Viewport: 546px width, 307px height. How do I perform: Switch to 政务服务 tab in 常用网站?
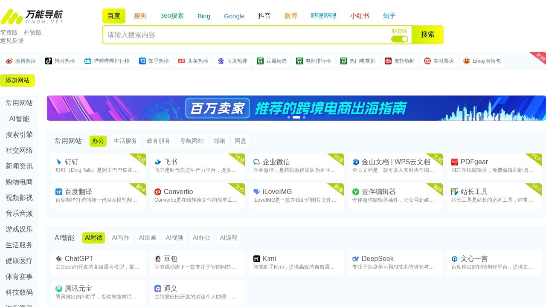(159, 141)
